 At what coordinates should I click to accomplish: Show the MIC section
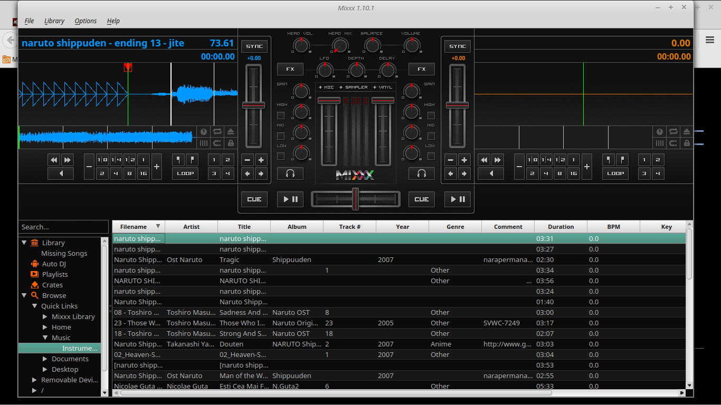point(326,87)
